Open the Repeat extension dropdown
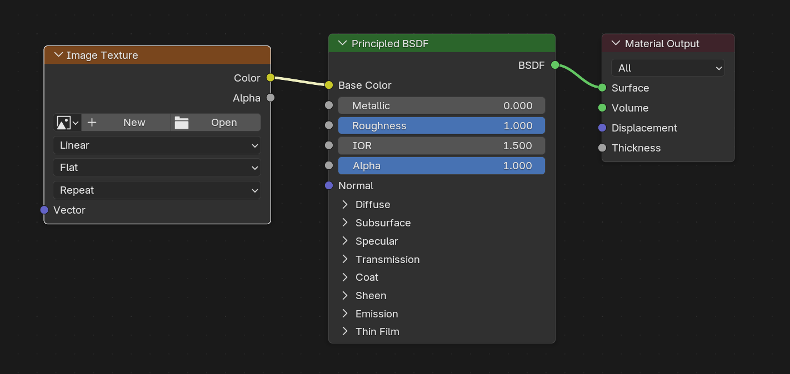 point(157,190)
